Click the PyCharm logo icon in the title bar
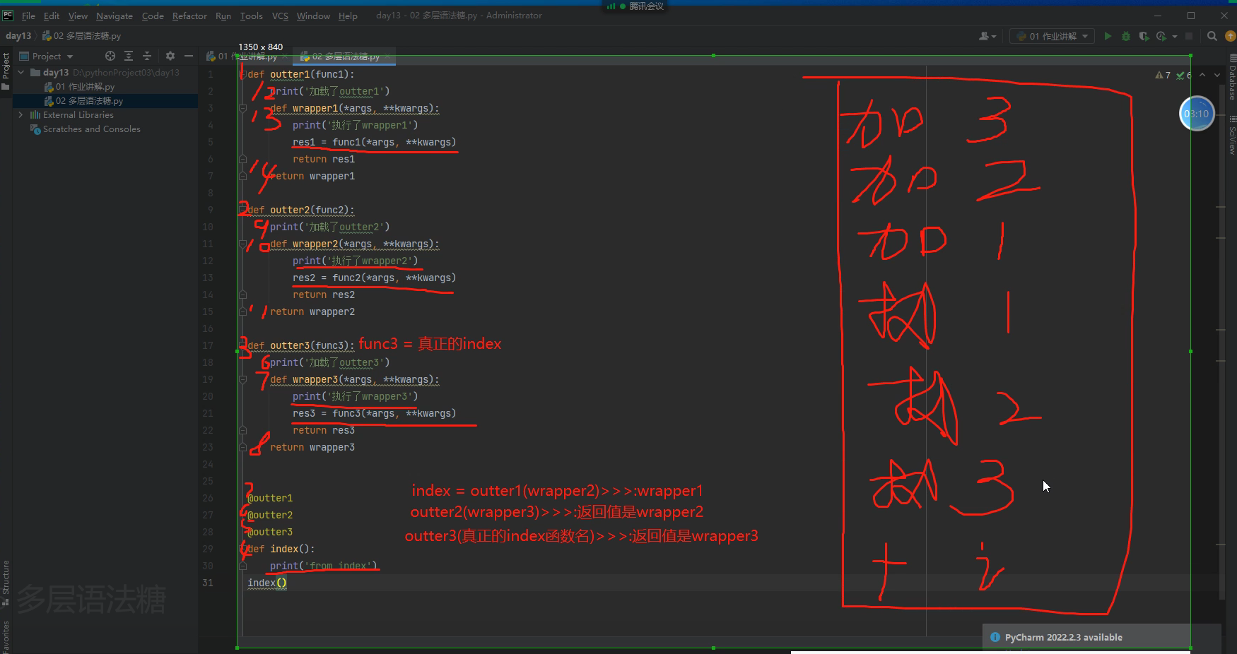 pos(8,15)
